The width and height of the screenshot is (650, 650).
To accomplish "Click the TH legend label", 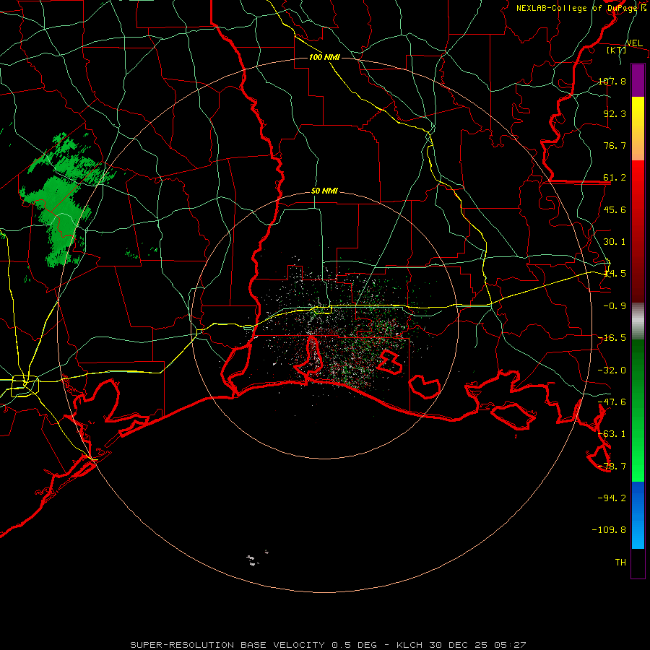I will (x=620, y=563).
